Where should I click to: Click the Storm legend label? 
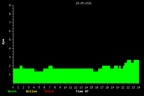coord(49,91)
